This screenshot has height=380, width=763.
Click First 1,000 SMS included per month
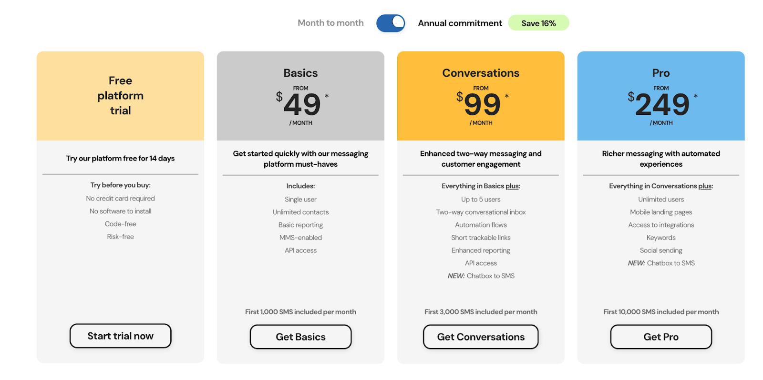(x=300, y=312)
